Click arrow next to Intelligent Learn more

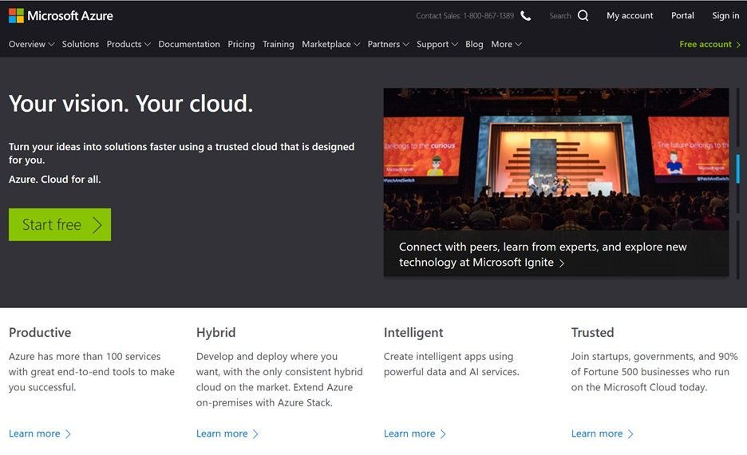[x=443, y=434]
